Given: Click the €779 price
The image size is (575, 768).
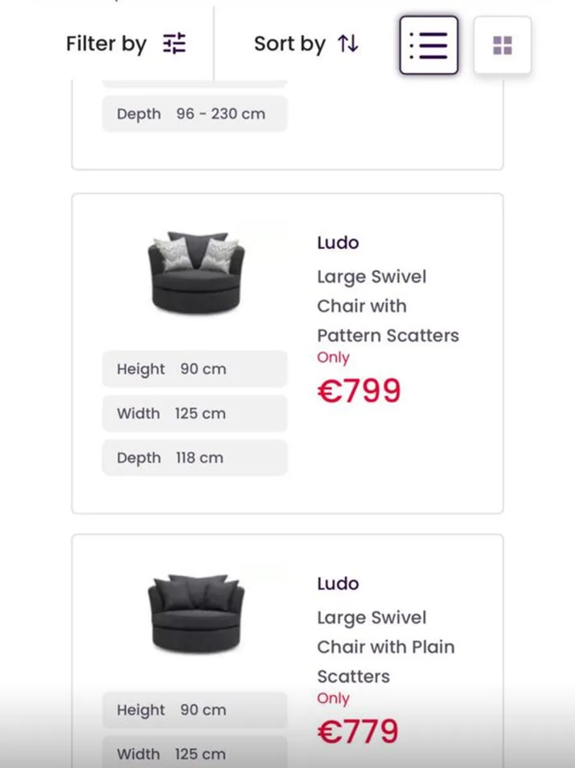Looking at the screenshot, I should click(358, 732).
